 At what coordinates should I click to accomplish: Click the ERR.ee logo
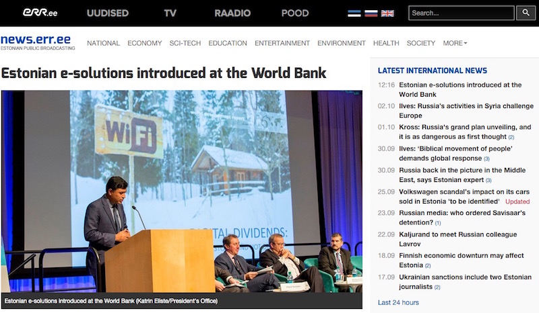click(40, 13)
